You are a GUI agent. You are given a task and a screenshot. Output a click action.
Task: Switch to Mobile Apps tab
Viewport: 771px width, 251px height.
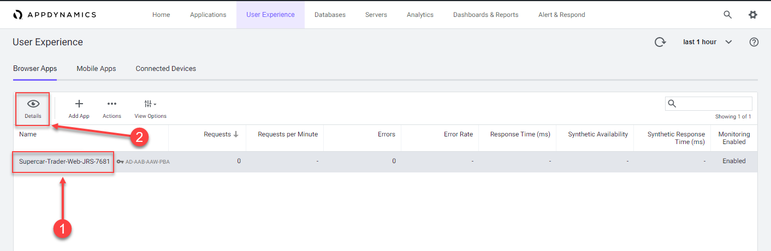96,69
